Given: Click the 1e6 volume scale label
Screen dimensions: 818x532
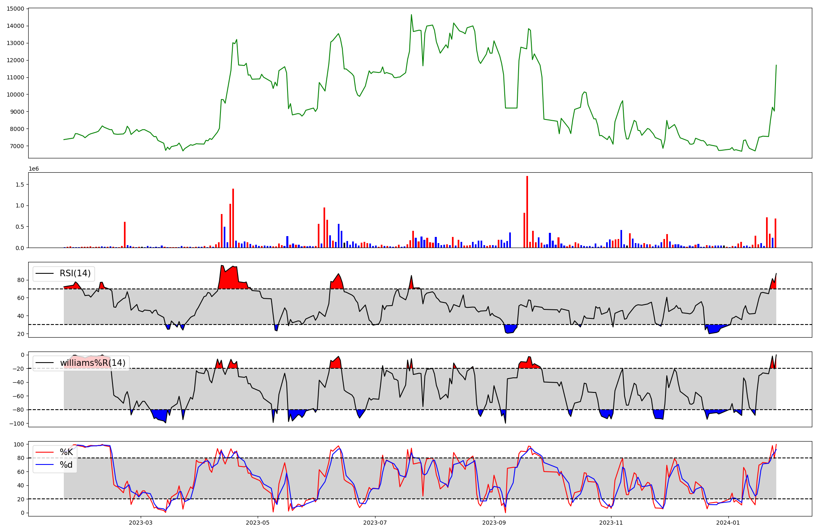Looking at the screenshot, I should (34, 169).
